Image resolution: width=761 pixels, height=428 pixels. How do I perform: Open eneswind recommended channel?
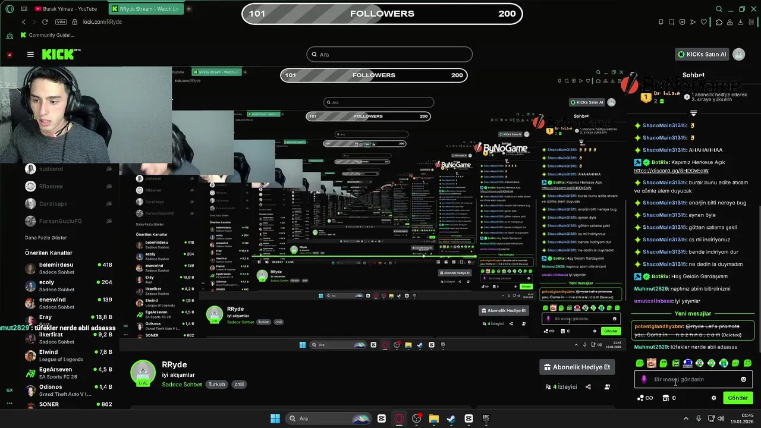tap(70, 303)
